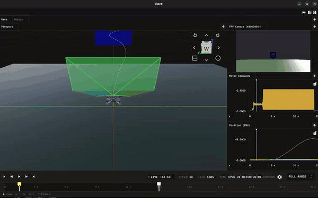
Task: Rotate the viewport view counter-clockwise
Action: (x=195, y=35)
